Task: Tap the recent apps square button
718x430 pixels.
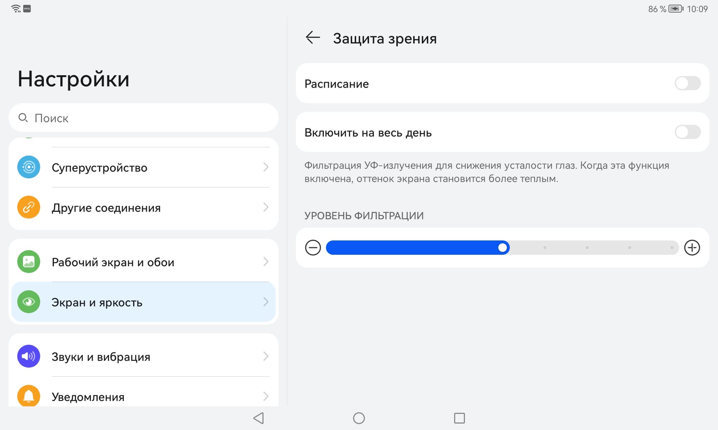Action: [x=459, y=418]
